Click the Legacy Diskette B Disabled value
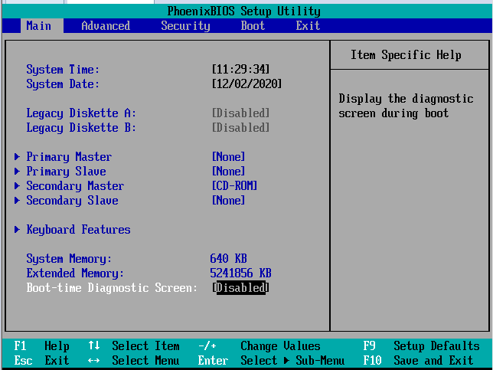Screen dimensions: 493x370 (x=241, y=128)
